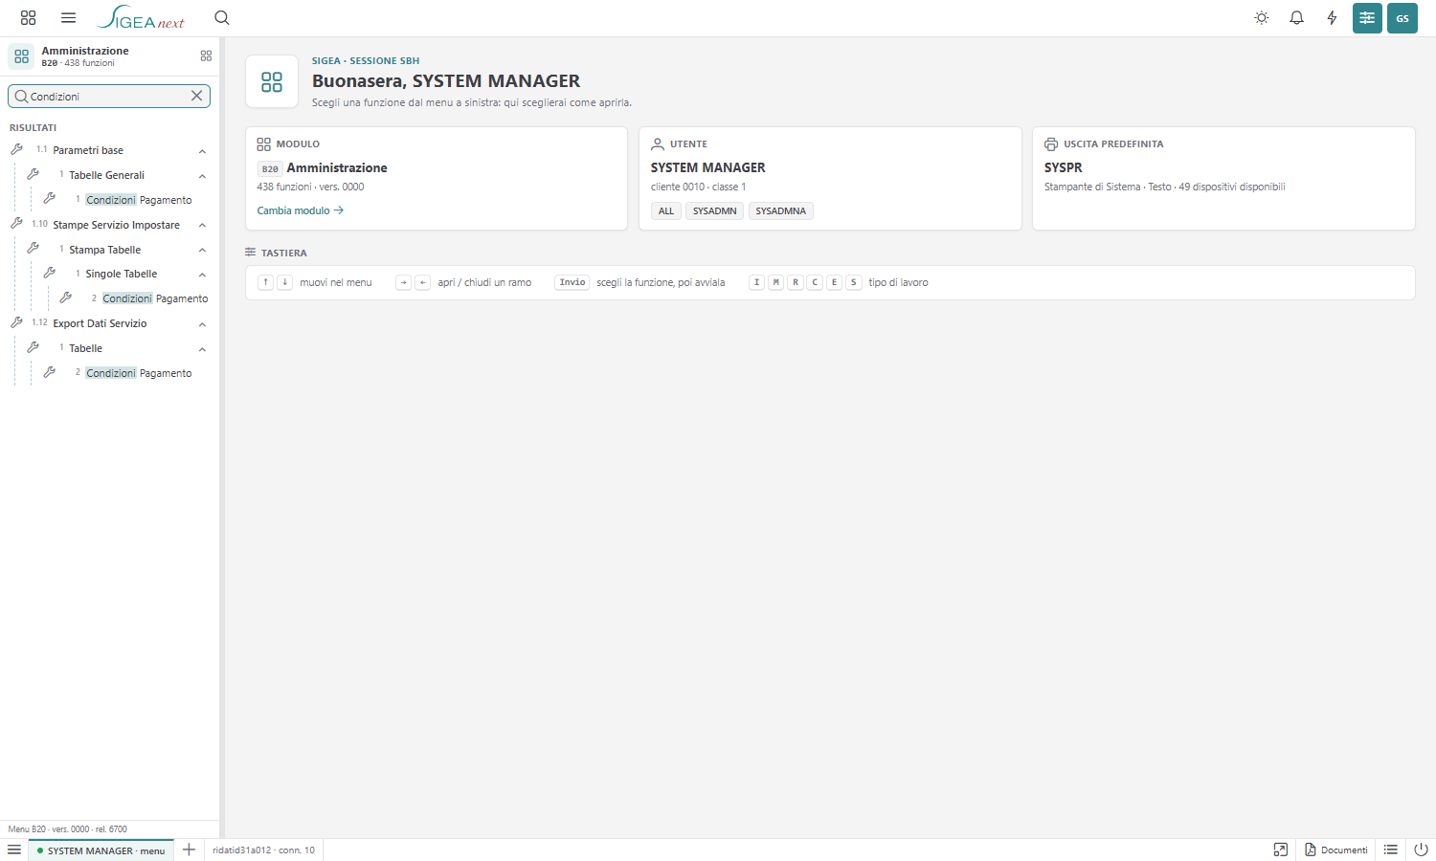Click the SYSADMNA user tag

coord(780,210)
